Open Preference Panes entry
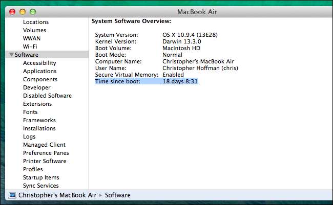Image resolution: width=333 pixels, height=205 pixels. pyautogui.click(x=46, y=153)
